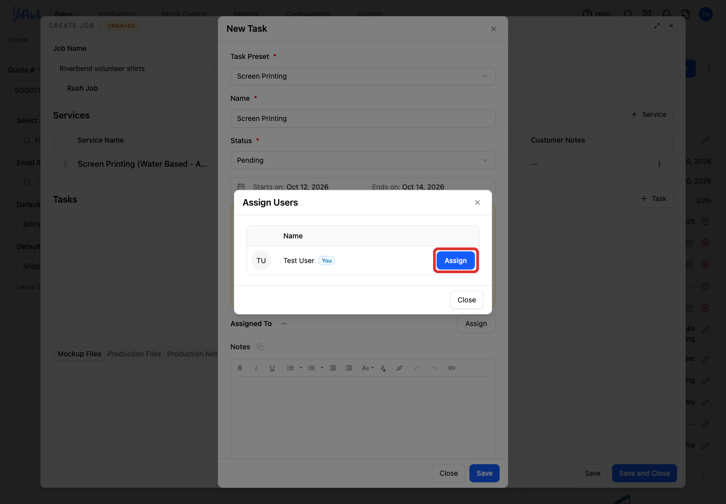Open the Status dropdown showing Pending
Image resolution: width=726 pixels, height=504 pixels.
click(363, 160)
